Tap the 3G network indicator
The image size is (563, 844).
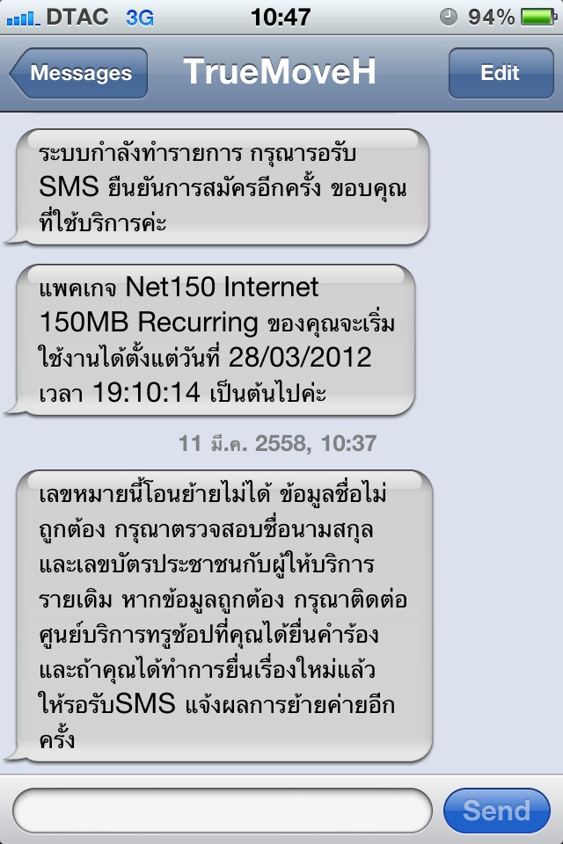click(x=140, y=18)
